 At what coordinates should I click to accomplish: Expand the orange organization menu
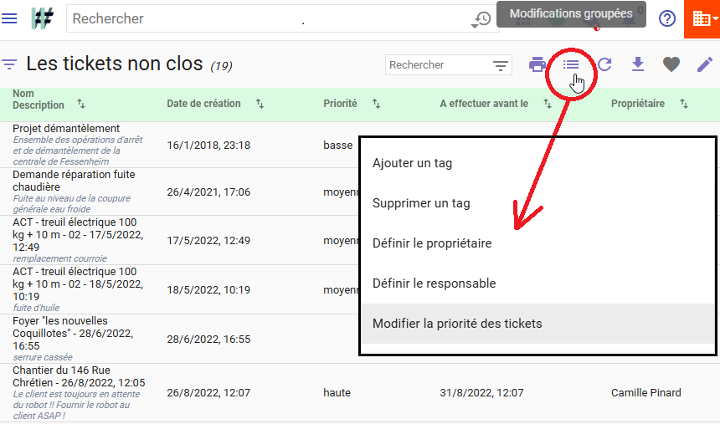(702, 18)
